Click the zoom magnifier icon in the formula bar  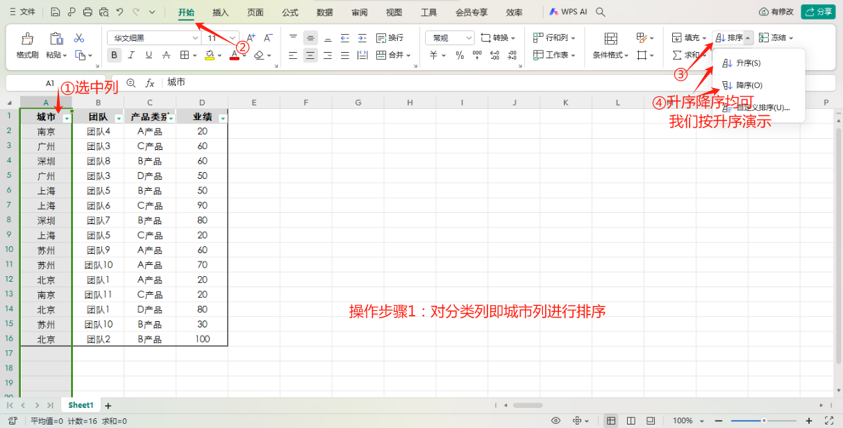131,83
